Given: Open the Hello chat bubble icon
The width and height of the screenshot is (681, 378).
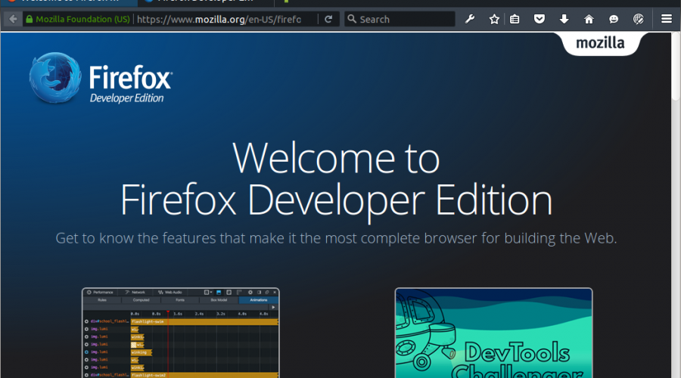Looking at the screenshot, I should click(613, 19).
